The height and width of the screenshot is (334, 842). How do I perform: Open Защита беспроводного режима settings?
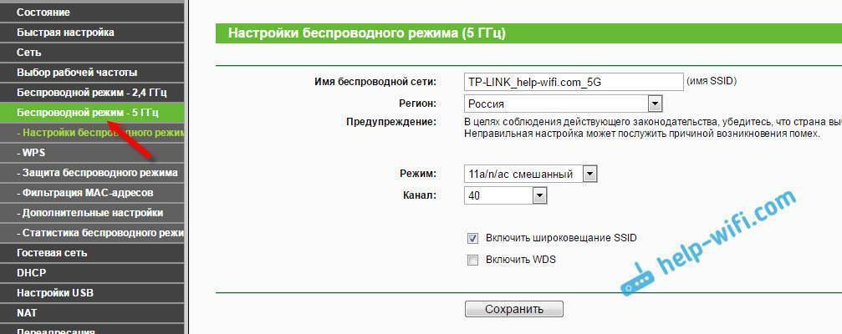pos(99,173)
